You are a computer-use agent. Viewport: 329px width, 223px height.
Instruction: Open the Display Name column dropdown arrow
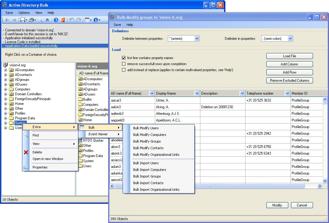tap(197, 93)
